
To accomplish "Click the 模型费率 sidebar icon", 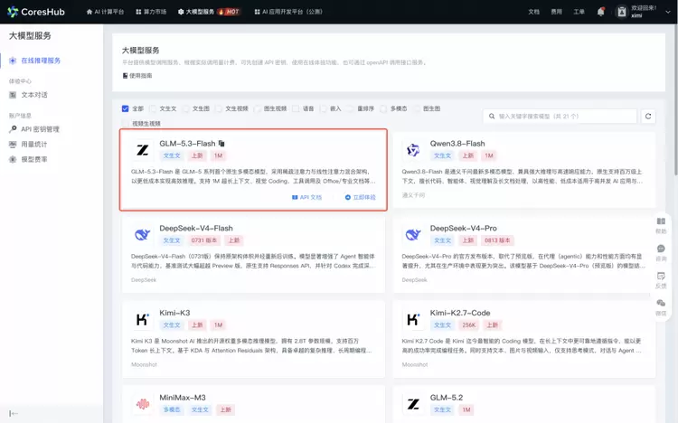I will (13, 159).
